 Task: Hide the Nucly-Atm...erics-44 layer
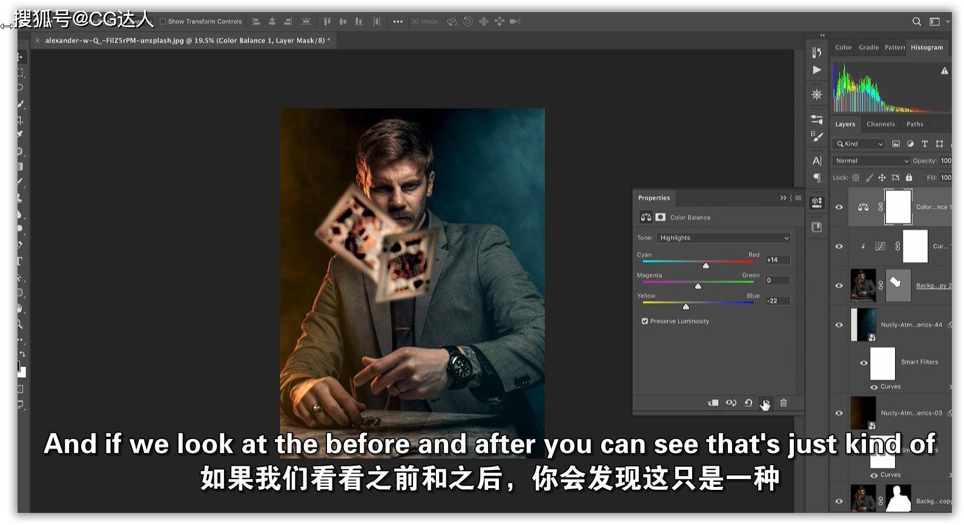tap(839, 325)
